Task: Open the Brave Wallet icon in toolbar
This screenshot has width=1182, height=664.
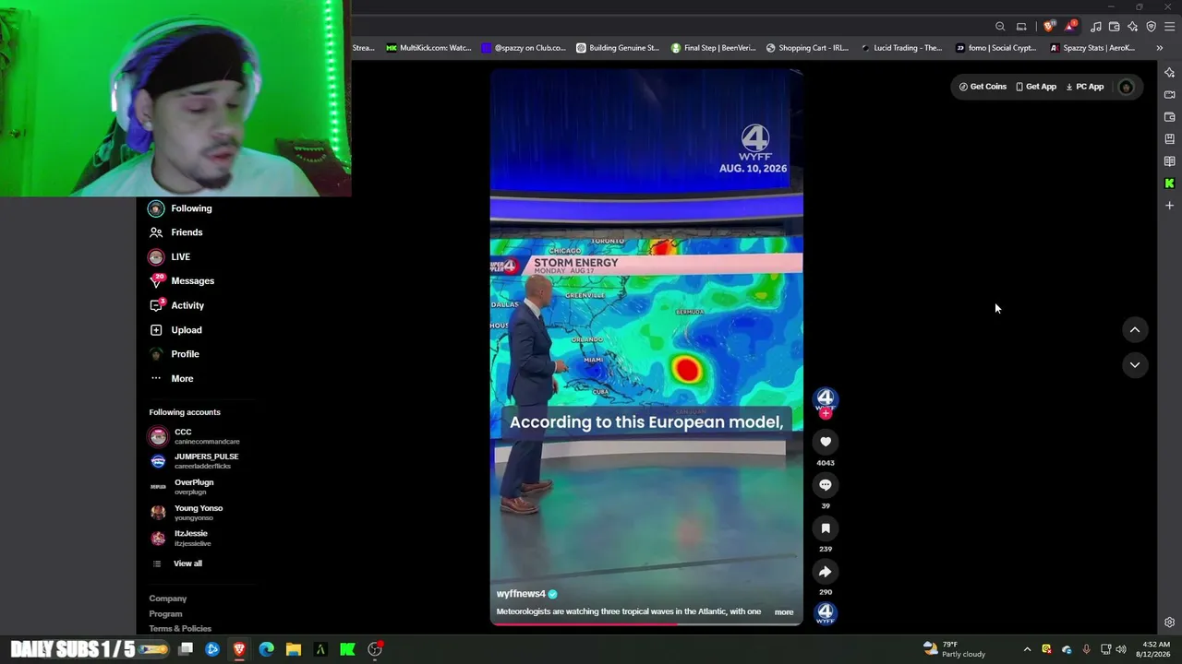Action: point(1115,27)
